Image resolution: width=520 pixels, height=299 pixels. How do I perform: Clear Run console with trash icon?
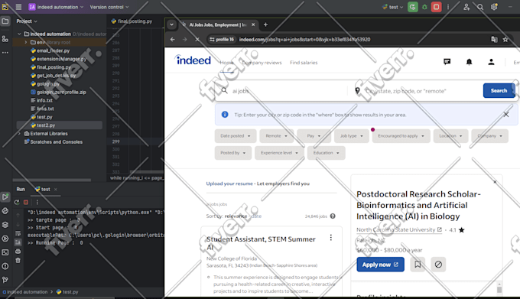pos(18,261)
